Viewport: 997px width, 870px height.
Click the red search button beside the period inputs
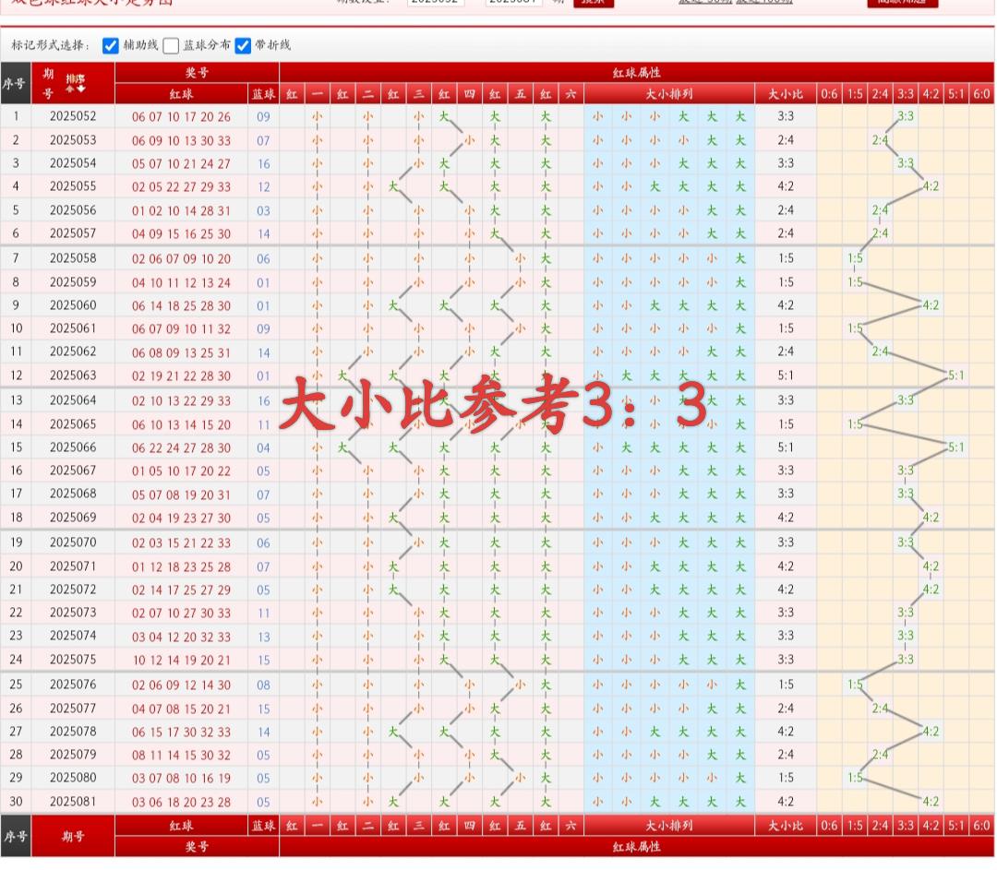click(593, 3)
